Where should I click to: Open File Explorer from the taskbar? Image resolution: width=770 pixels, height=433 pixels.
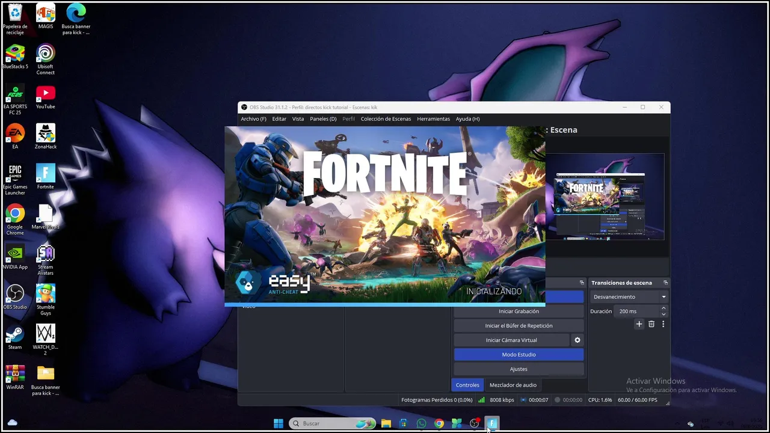click(x=386, y=423)
